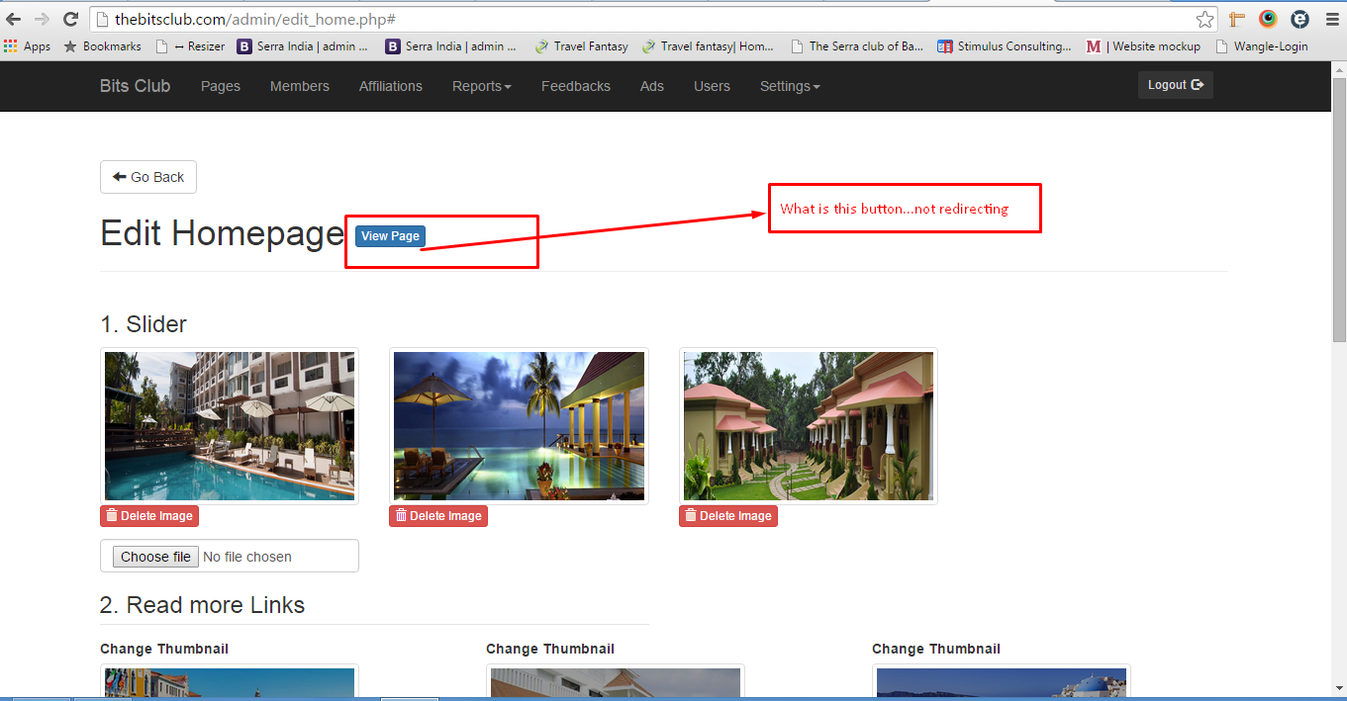
Task: Open the Feedbacks nav item
Action: 575,86
